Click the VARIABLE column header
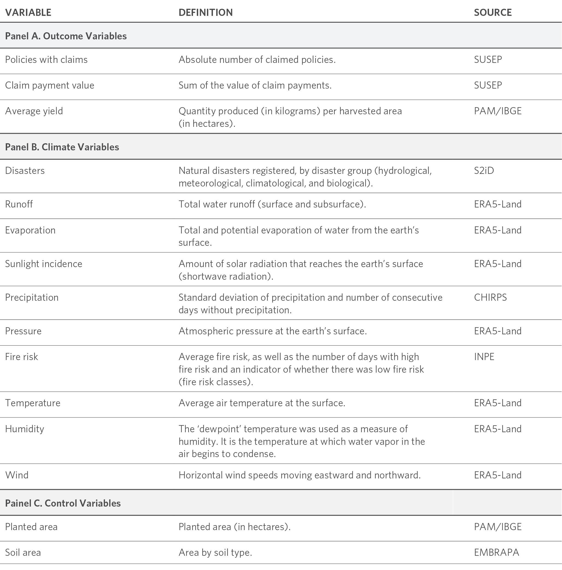Viewport: 562px width, 570px height. pyautogui.click(x=28, y=12)
